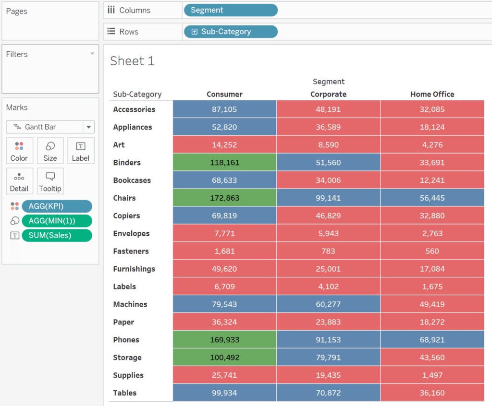Click the Consumer column header
This screenshot has width=492, height=406.
pos(224,94)
